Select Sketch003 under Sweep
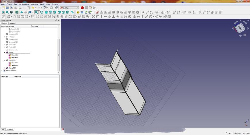The height and width of the screenshot is (135, 250). tap(15, 58)
